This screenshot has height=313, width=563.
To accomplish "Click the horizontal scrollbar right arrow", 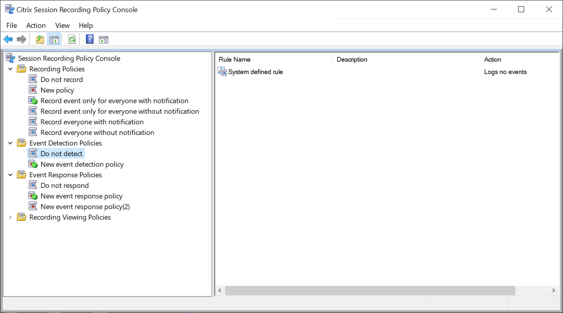I will (553, 291).
